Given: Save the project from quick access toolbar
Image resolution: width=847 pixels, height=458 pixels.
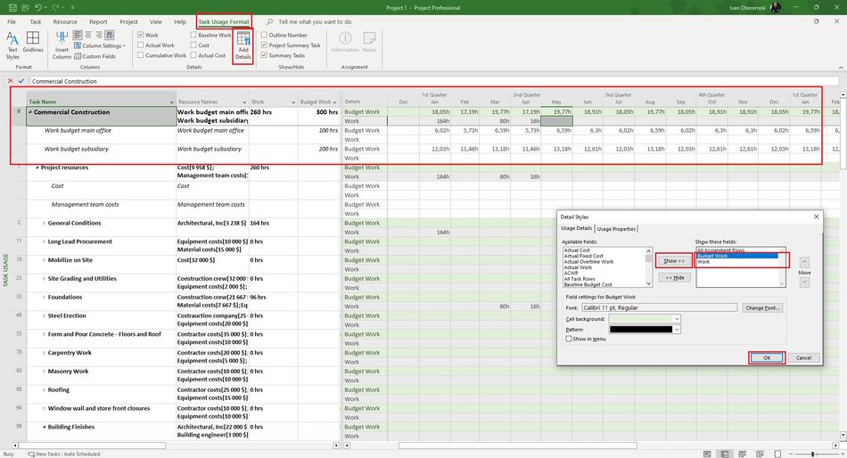Looking at the screenshot, I should pyautogui.click(x=12, y=7).
